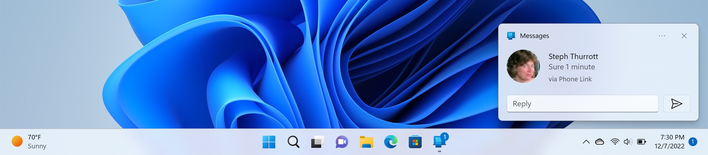This screenshot has height=155, width=708.
Task: Launch the Teams Chat icon
Action: [x=342, y=142]
